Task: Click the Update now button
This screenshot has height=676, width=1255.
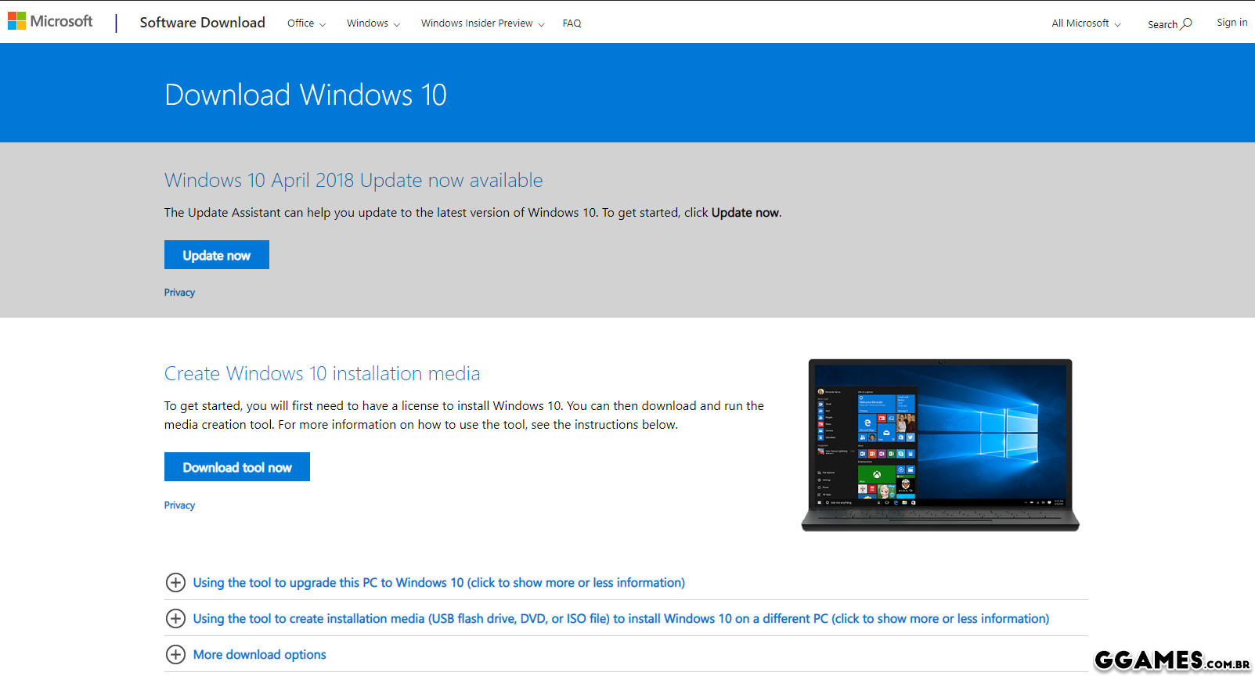Action: tap(217, 255)
